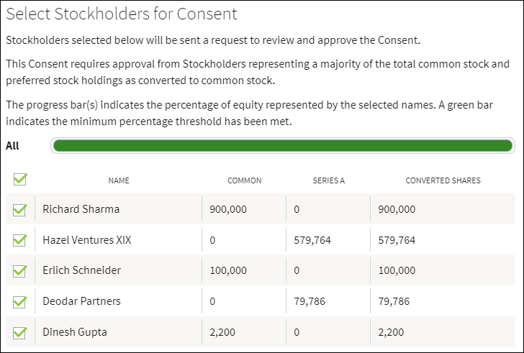This screenshot has width=524, height=353.
Task: Select the Richard Sharma name cell
Action: tap(81, 209)
